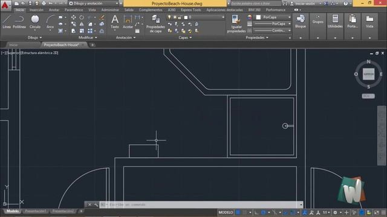Toggle polar tracking in status bar
387x217 pixels.
[264, 212]
